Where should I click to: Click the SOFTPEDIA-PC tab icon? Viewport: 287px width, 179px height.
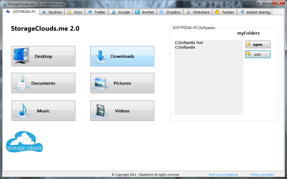[x=8, y=12]
